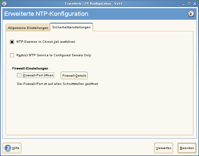Open the window menu icon in title bar
This screenshot has width=199, height=156.
[4, 3]
